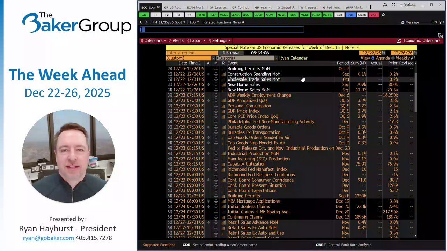Click the green GO key

[144, 15]
